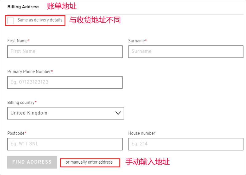Open the manually enter address link
Viewport: 246px width, 175px height.
89,162
